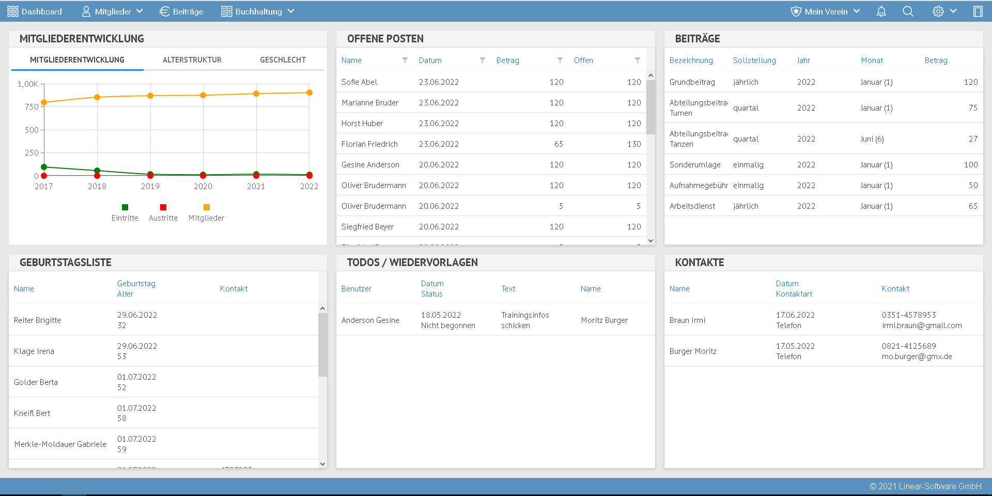Select the Grundbeitrag row
This screenshot has width=992, height=496.
(824, 82)
